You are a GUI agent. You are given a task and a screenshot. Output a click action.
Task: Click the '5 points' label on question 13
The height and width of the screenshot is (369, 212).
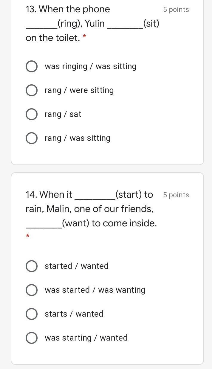click(x=176, y=10)
